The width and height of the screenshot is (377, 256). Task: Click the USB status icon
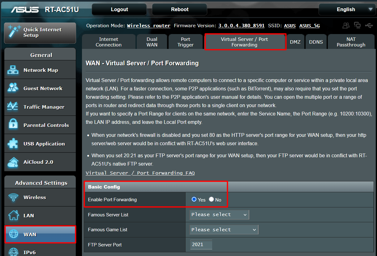(368, 25)
